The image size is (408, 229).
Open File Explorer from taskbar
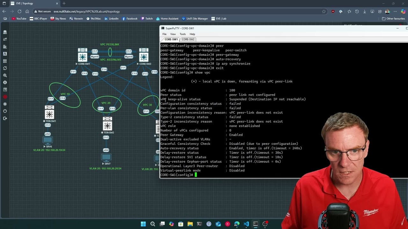point(190,224)
